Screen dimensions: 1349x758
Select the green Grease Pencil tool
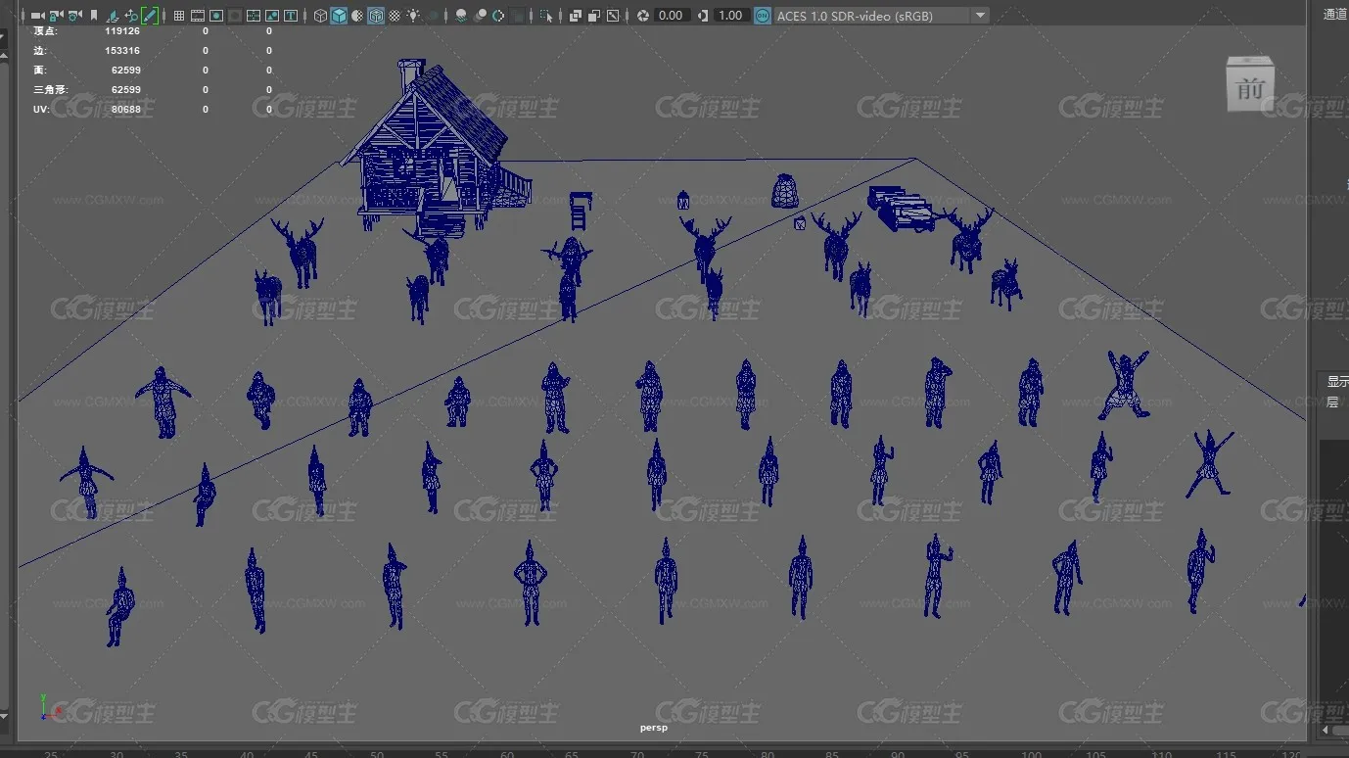(x=150, y=16)
